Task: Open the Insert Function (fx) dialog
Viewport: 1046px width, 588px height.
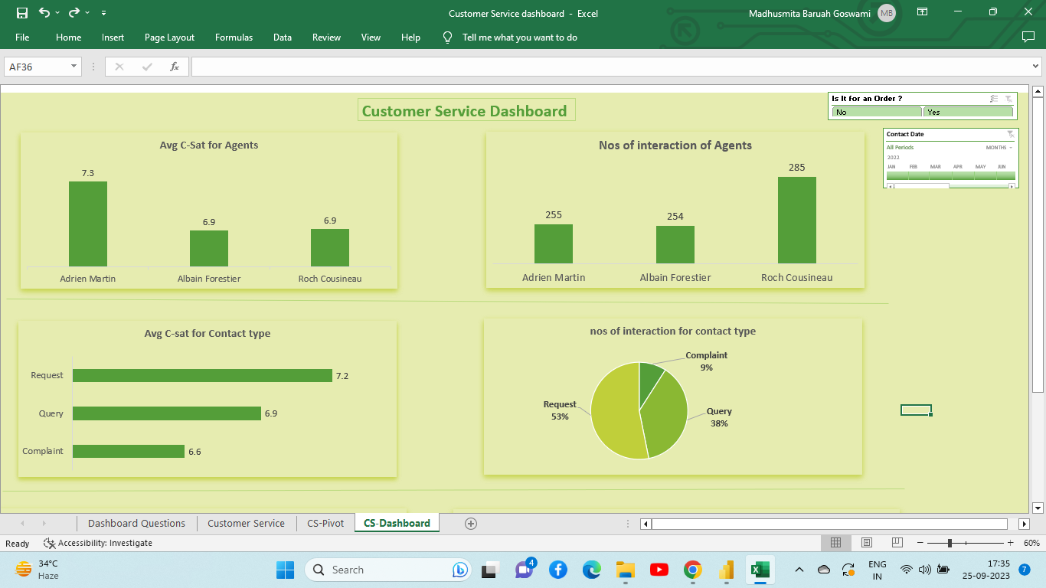Action: click(175, 66)
